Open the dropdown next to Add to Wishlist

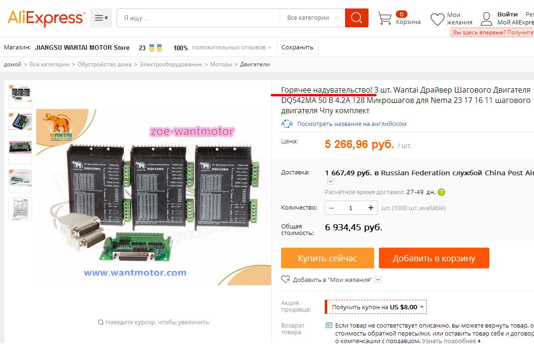click(377, 280)
